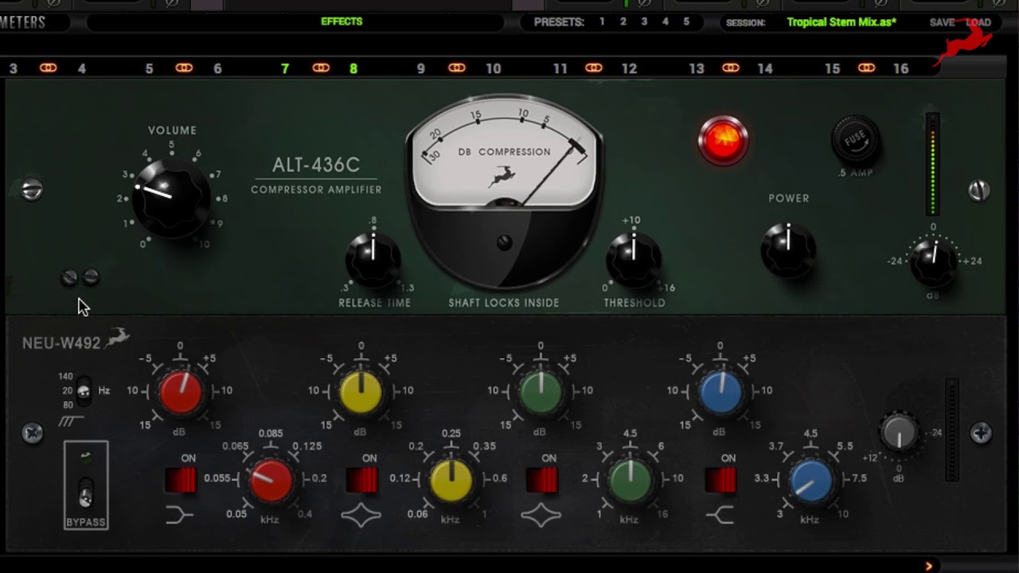The width and height of the screenshot is (1019, 573).
Task: Toggle the link icon between channels 15 and 16
Action: coord(867,68)
